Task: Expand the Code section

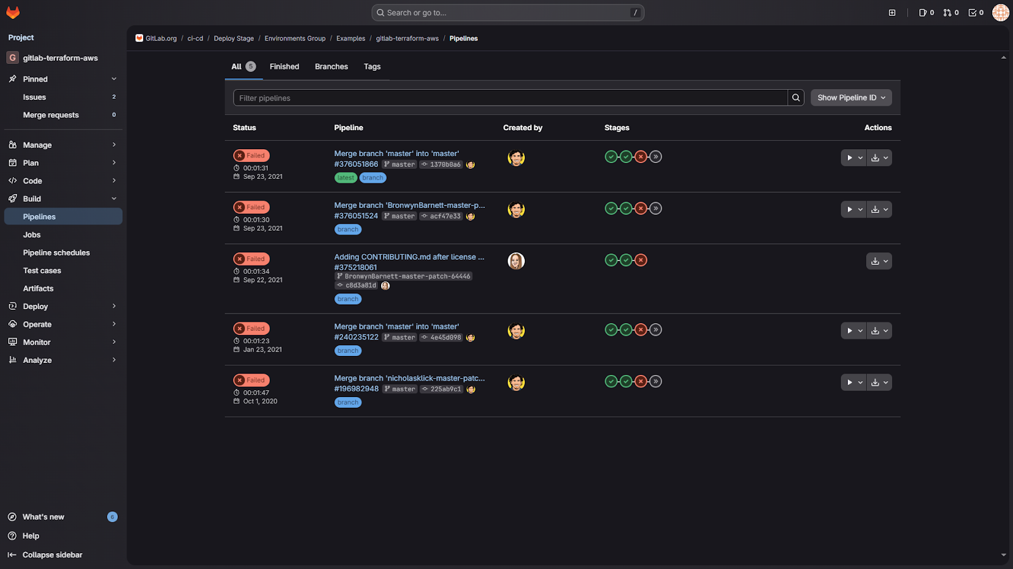Action: pyautogui.click(x=63, y=181)
